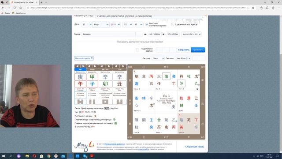The width and height of the screenshot is (282, 159).
Task: Step the hour backward with the left arrow
Action: tap(78, 66)
